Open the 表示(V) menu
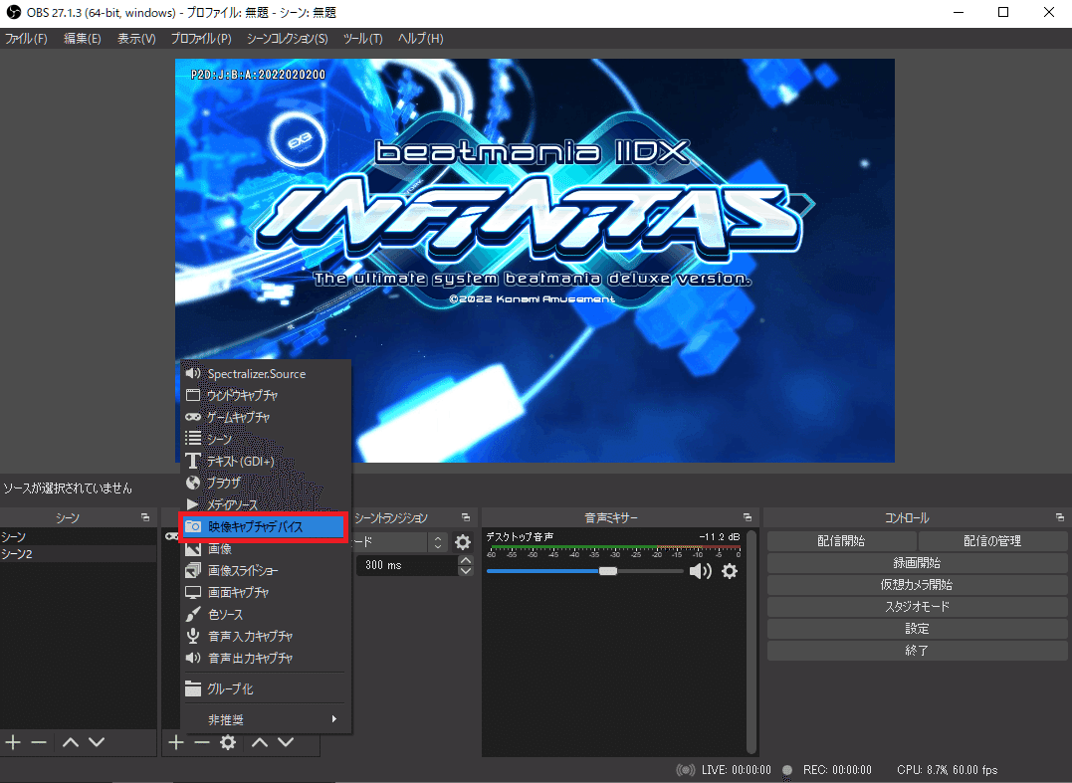This screenshot has width=1072, height=783. point(136,38)
